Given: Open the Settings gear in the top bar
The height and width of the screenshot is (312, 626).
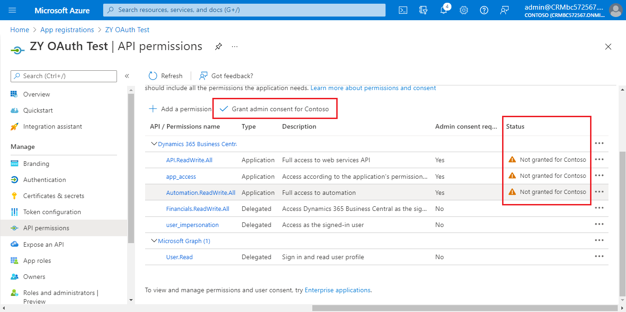Looking at the screenshot, I should (463, 10).
